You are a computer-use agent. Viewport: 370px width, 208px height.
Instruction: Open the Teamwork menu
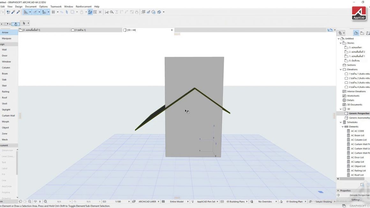point(56,7)
